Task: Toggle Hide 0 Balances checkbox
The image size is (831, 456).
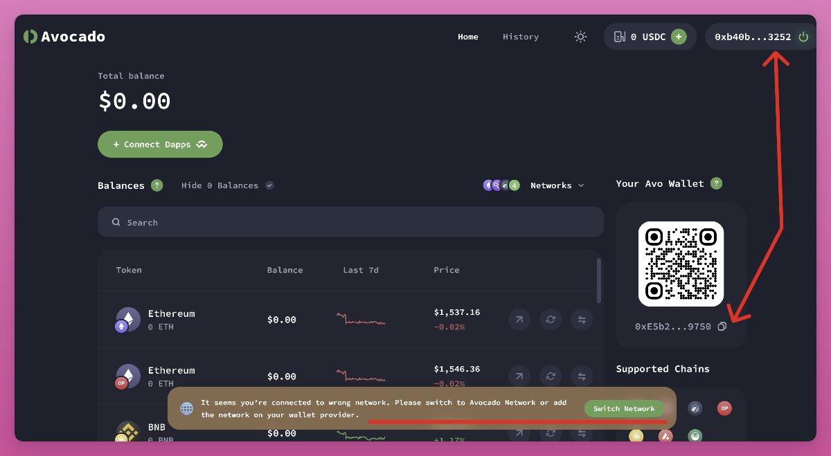Action: tap(269, 185)
